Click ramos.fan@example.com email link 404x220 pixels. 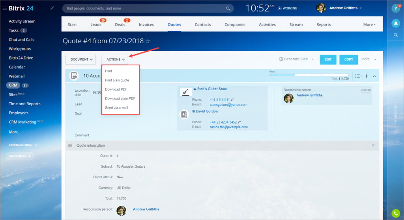coord(229,127)
